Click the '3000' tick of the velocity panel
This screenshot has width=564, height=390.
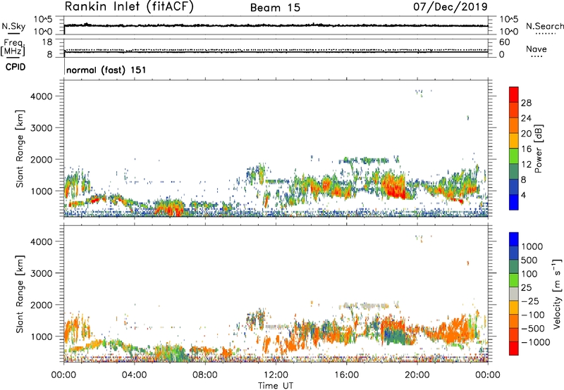[x=42, y=273]
